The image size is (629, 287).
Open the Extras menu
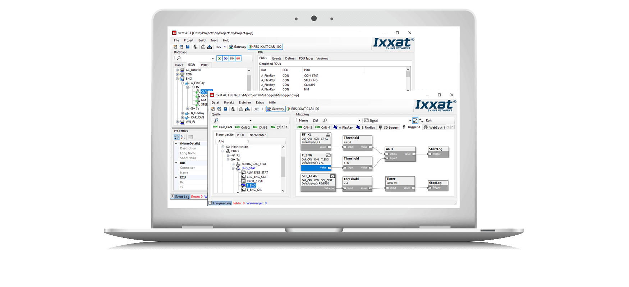260,102
